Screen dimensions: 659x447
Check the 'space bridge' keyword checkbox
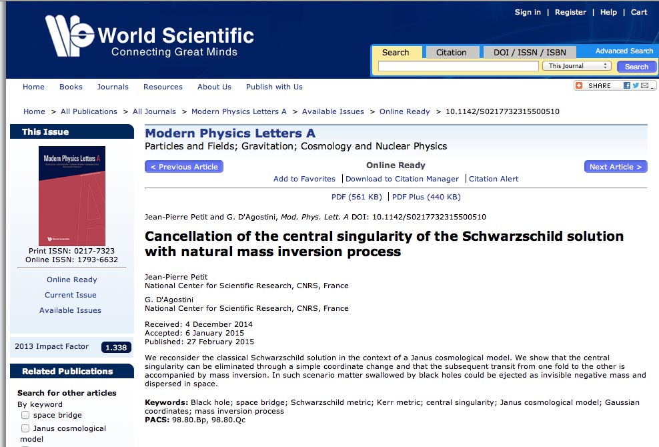coord(25,415)
